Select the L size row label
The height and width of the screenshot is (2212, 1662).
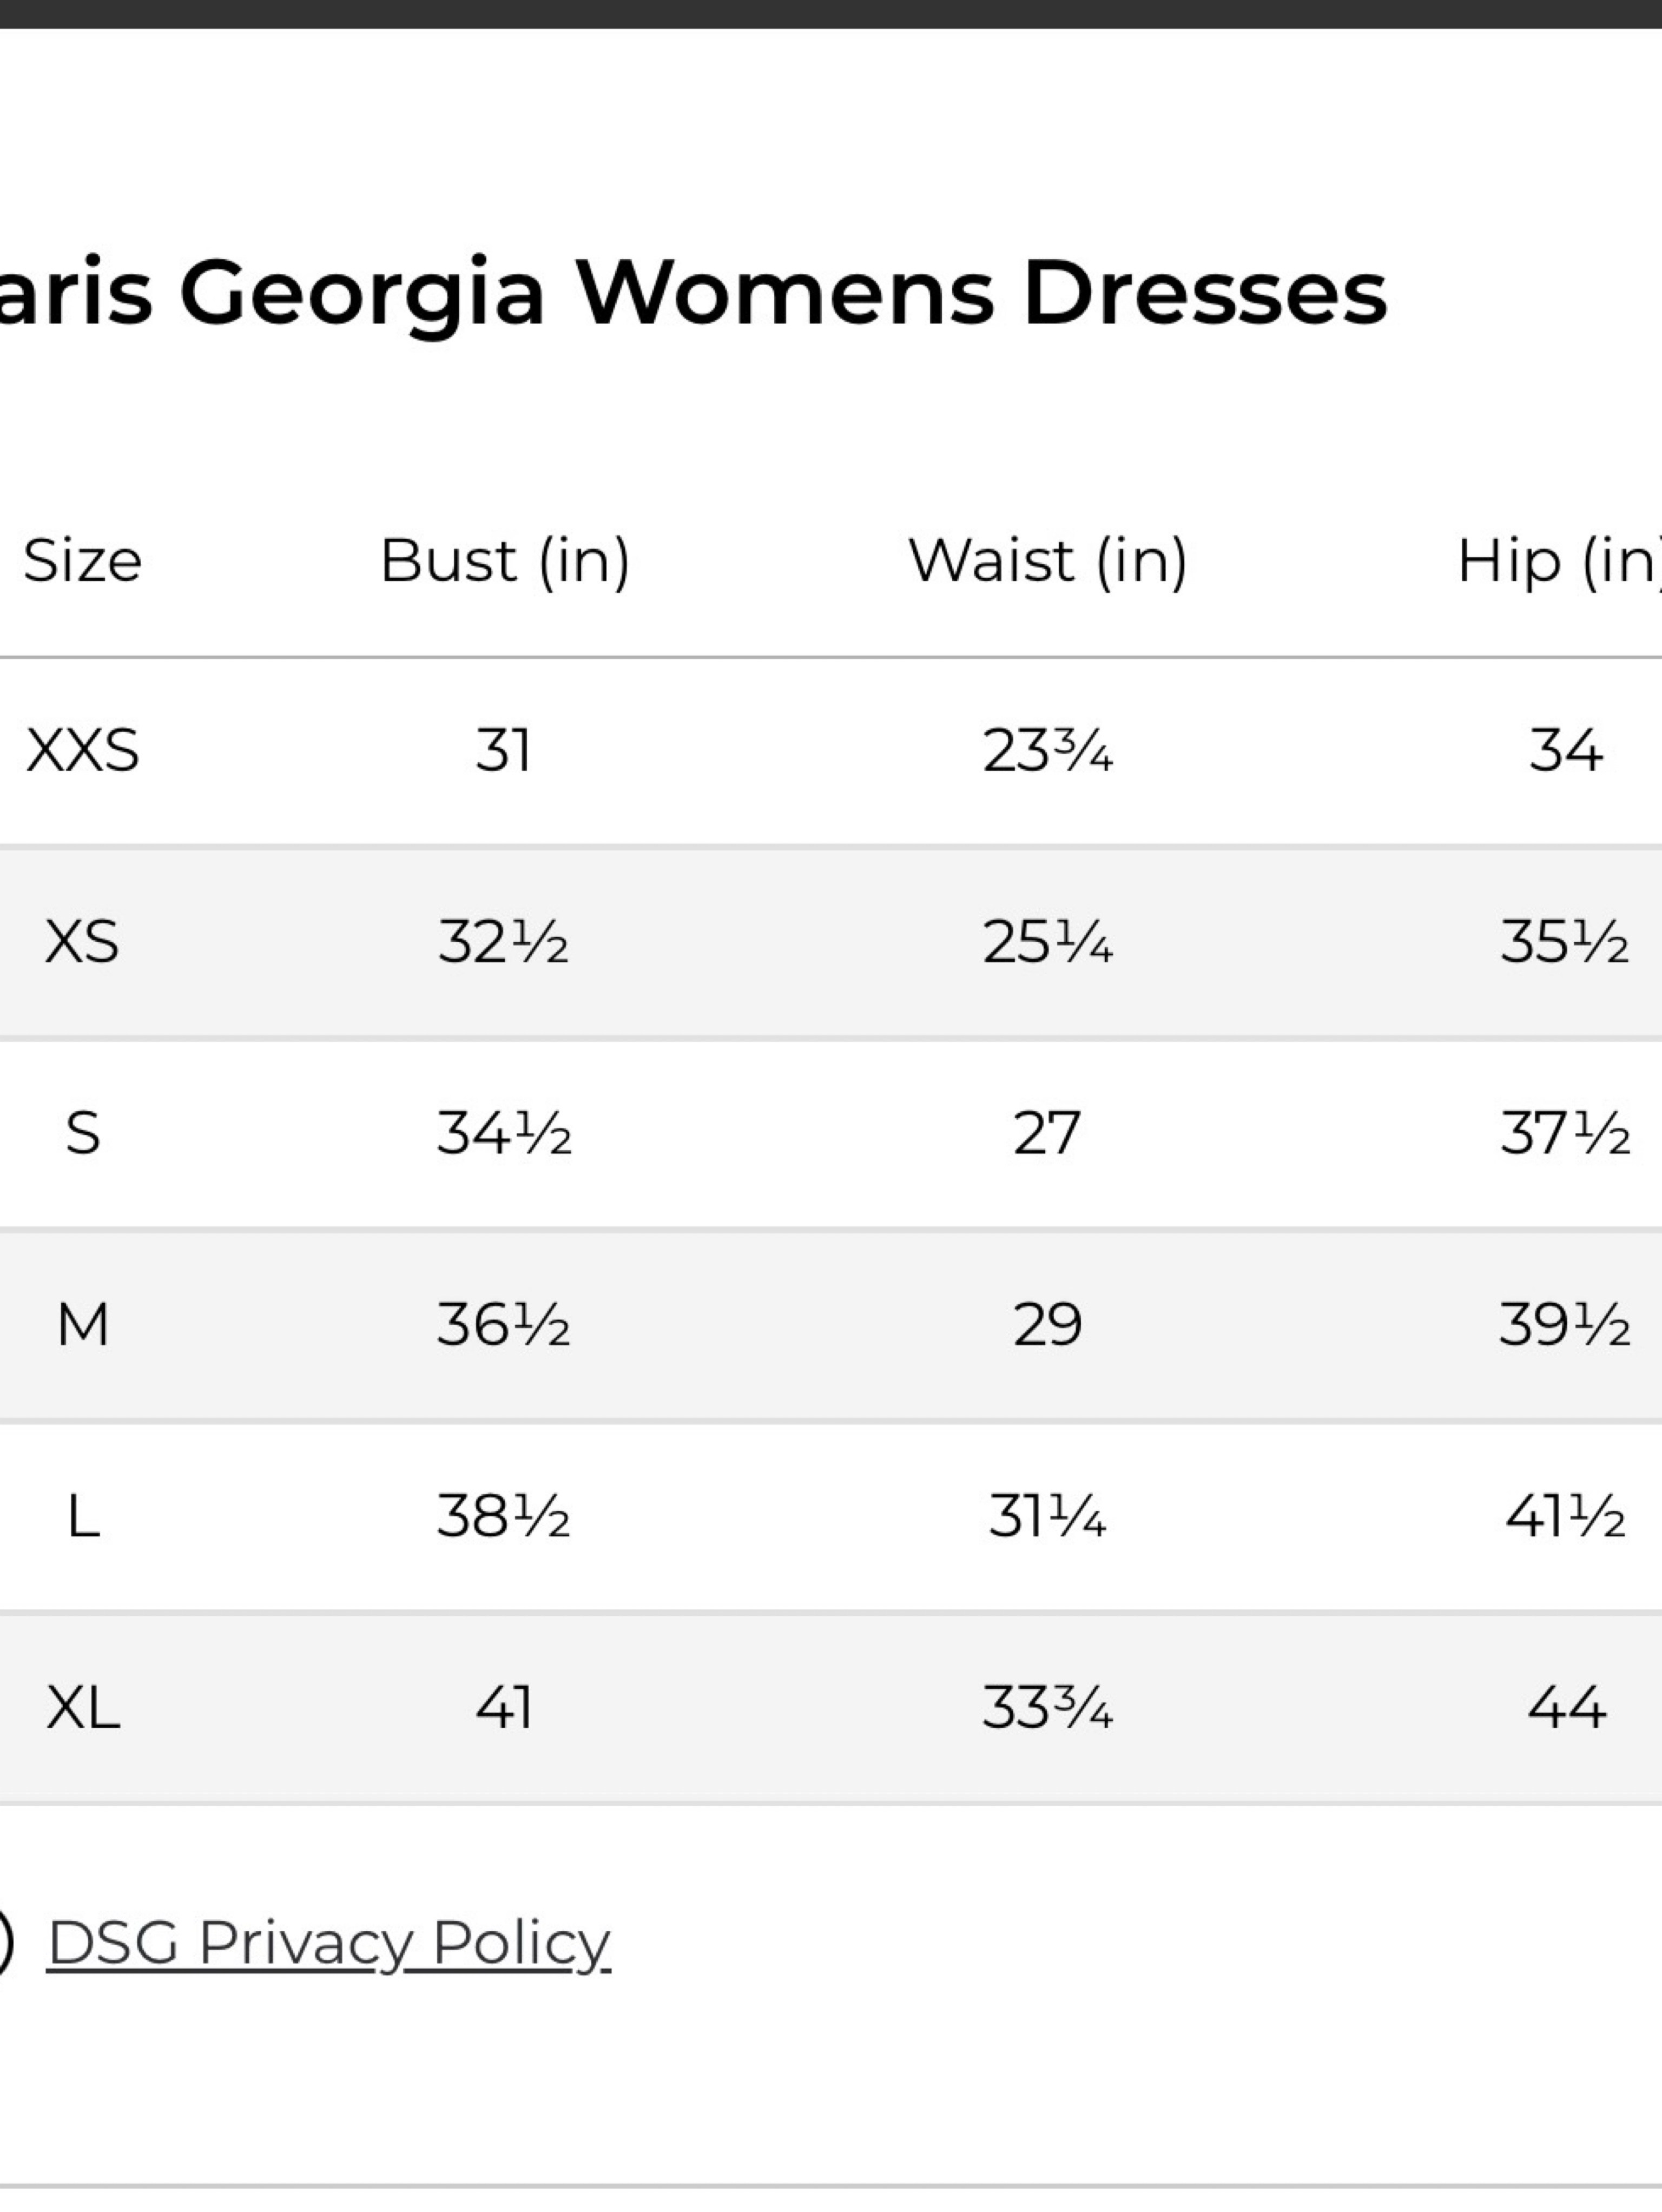83,1517
